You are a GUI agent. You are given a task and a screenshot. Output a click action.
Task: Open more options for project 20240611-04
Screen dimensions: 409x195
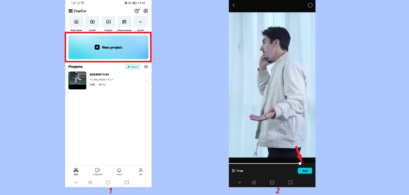coord(146,80)
